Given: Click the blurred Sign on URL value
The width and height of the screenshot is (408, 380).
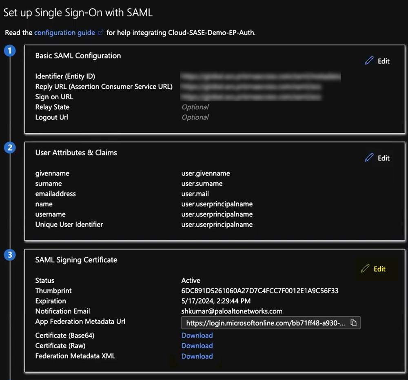Looking at the screenshot, I should coord(251,97).
